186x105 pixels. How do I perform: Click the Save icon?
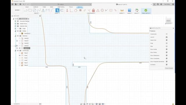(20, 4)
